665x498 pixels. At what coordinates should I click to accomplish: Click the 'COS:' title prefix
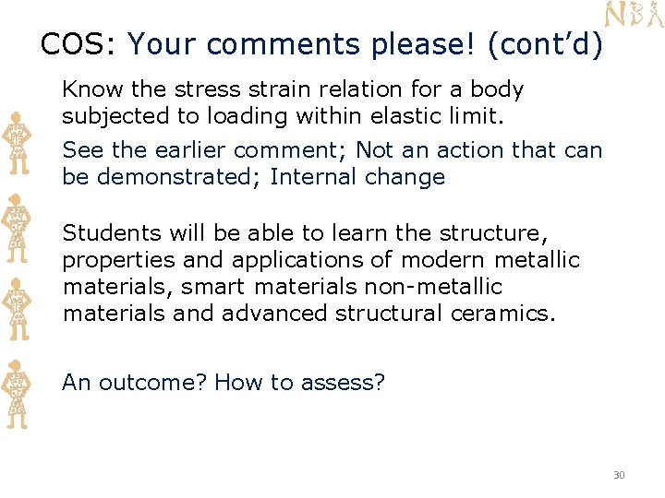click(x=78, y=43)
